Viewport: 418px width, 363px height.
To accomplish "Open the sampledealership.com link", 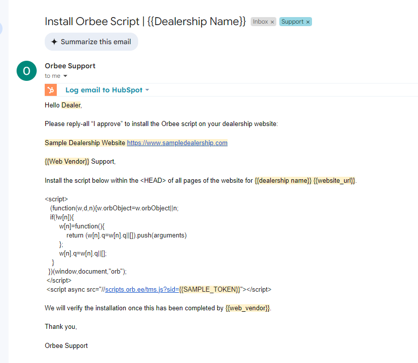I will point(177,143).
